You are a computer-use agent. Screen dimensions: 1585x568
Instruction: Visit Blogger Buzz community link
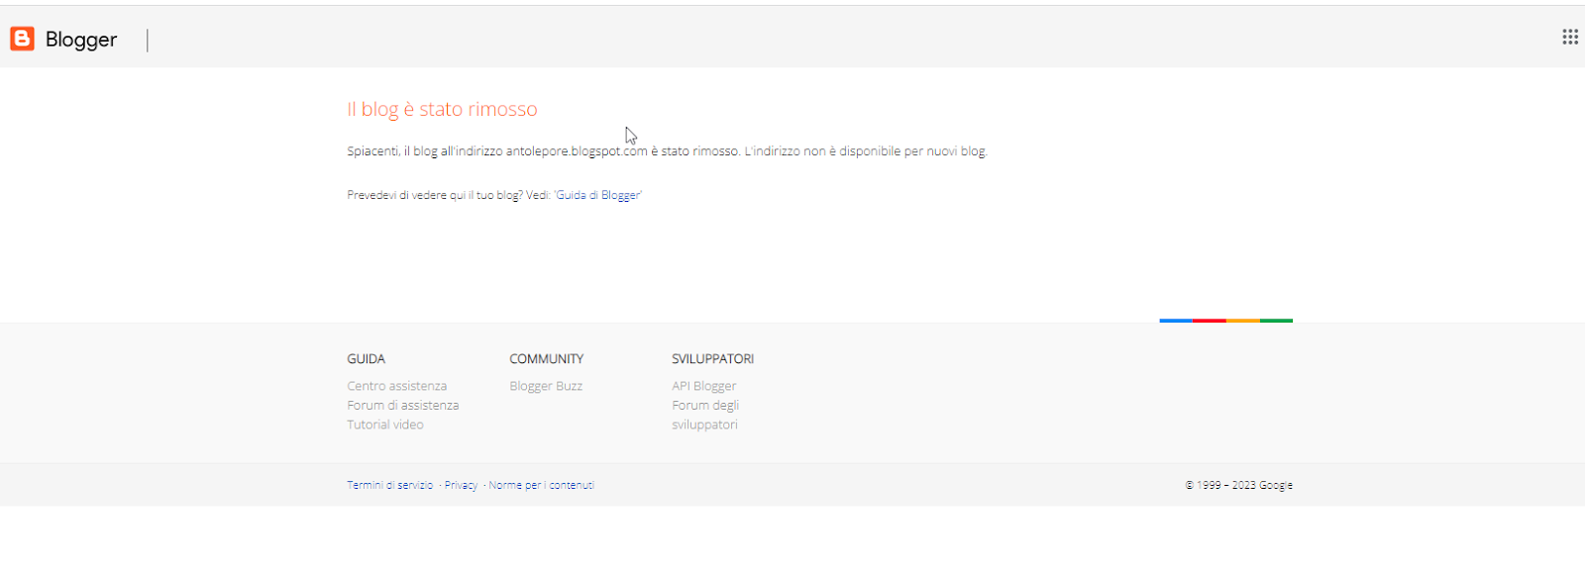click(x=546, y=386)
